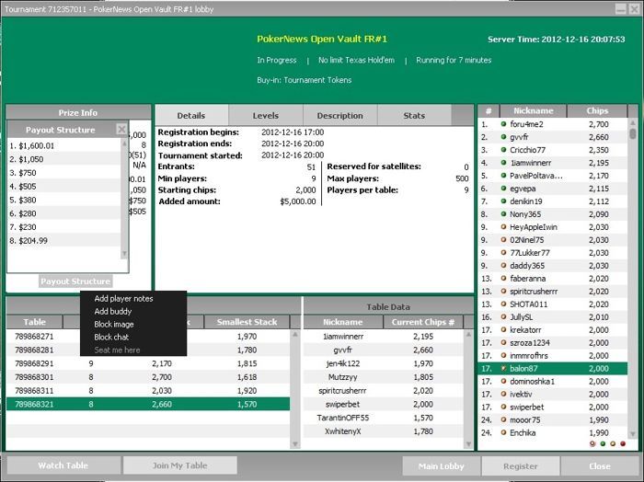Click the player list scrollbar thumb

(633, 134)
